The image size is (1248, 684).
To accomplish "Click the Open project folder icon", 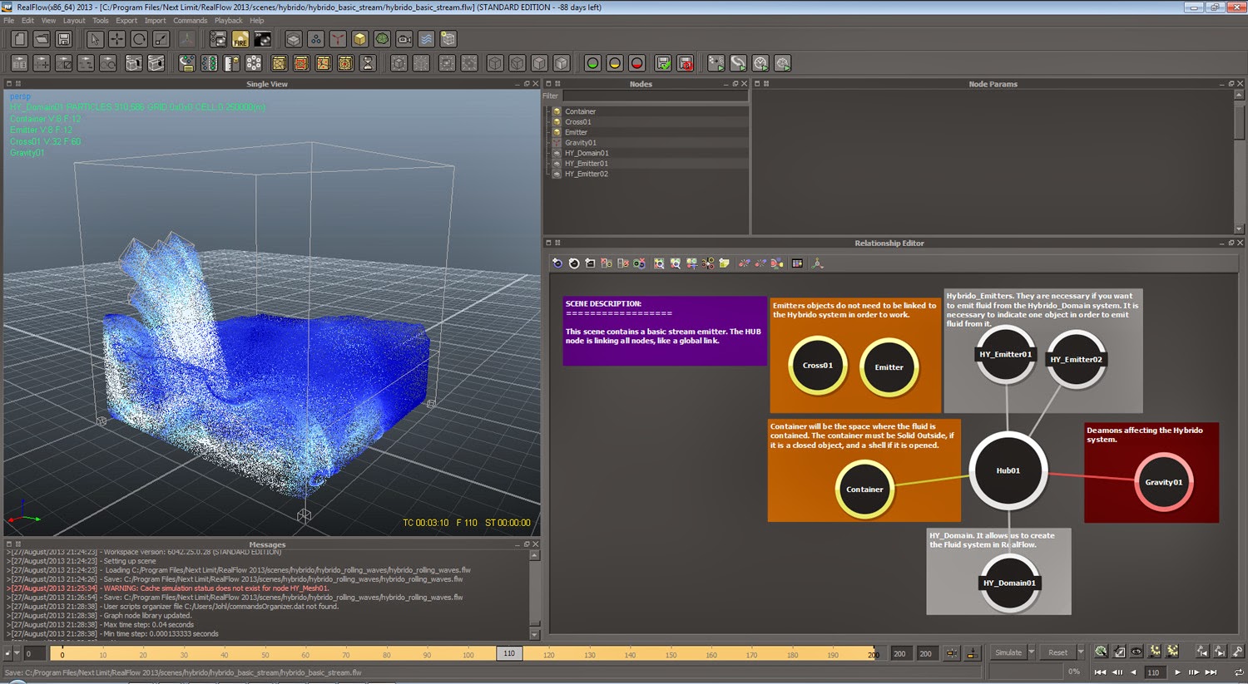I will pyautogui.click(x=42, y=39).
